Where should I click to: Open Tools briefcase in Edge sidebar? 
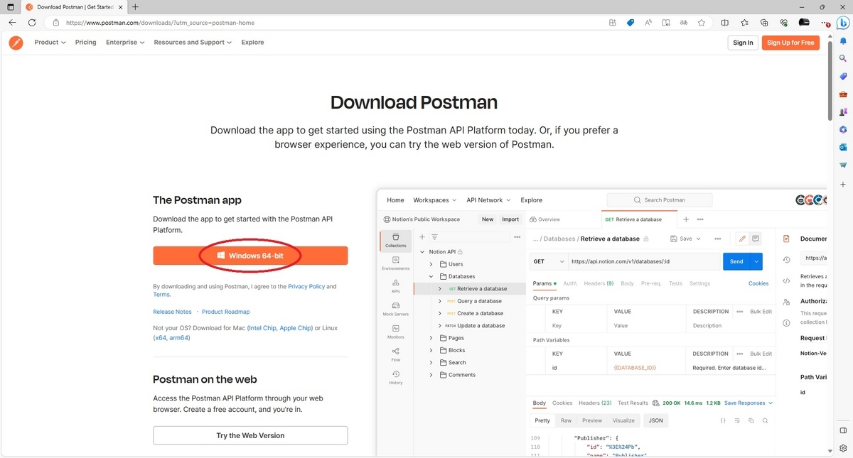[x=843, y=94]
